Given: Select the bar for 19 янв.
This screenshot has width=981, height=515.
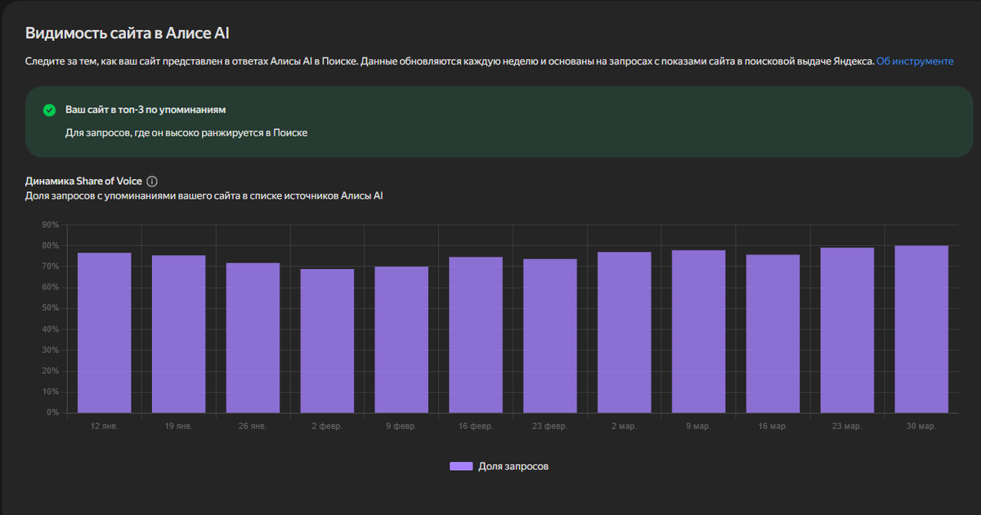Looking at the screenshot, I should pyautogui.click(x=178, y=334).
